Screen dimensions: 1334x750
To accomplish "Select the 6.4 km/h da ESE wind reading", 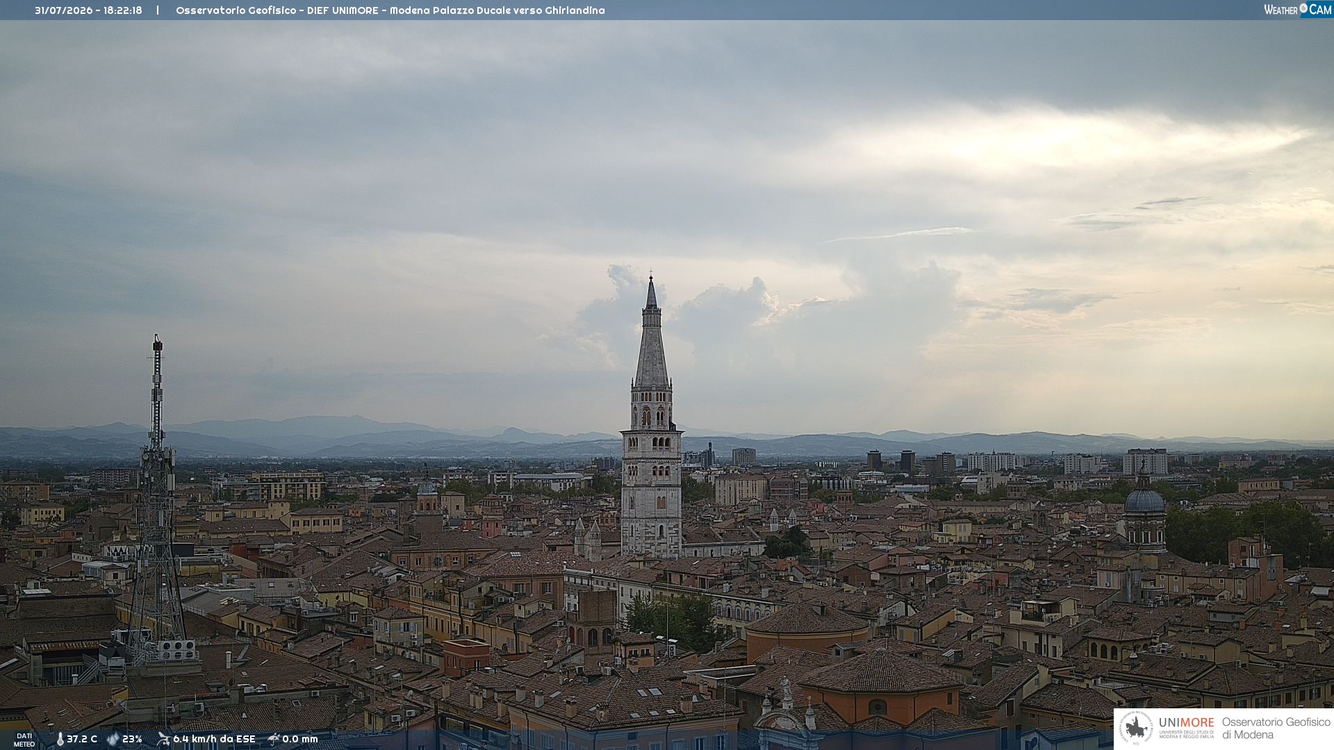I will point(214,739).
